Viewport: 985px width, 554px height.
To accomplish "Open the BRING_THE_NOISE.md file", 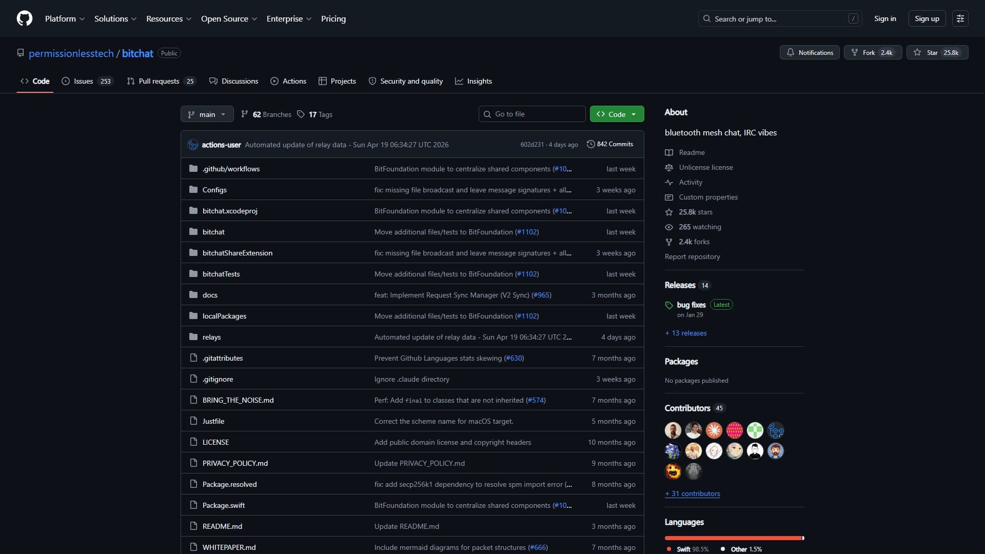I will 238,400.
